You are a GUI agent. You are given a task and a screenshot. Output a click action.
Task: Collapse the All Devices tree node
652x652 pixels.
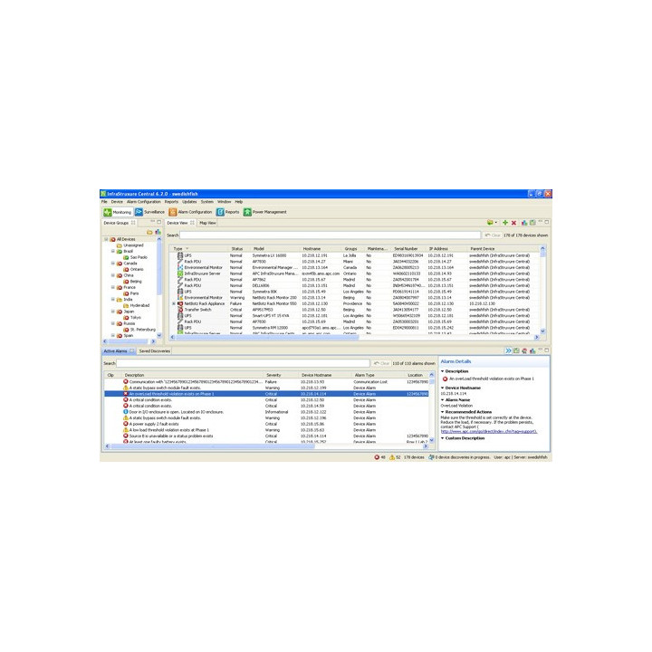106,239
